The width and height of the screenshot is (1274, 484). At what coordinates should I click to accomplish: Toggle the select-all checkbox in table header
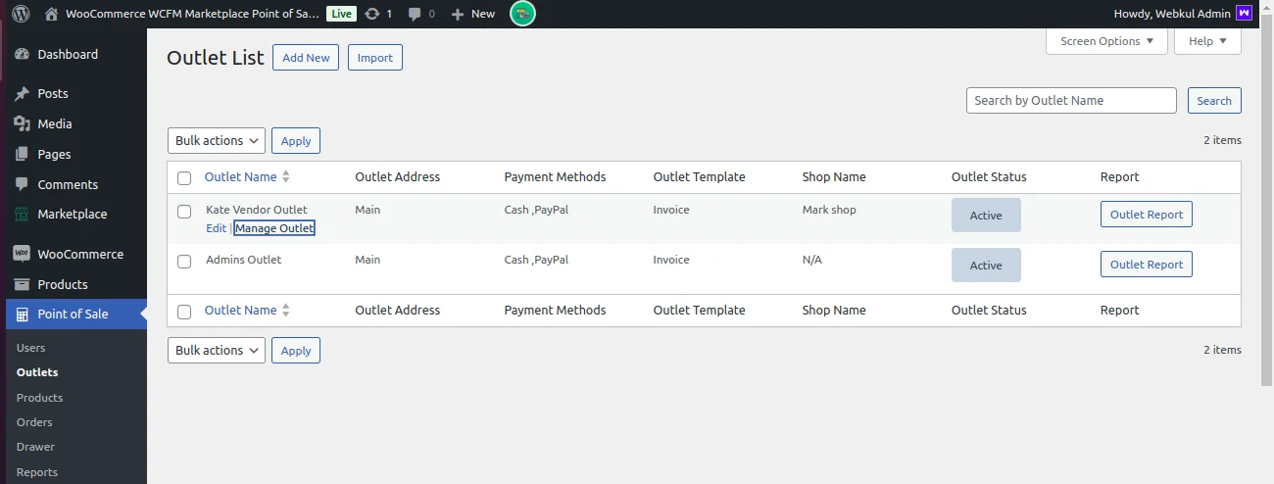point(184,178)
